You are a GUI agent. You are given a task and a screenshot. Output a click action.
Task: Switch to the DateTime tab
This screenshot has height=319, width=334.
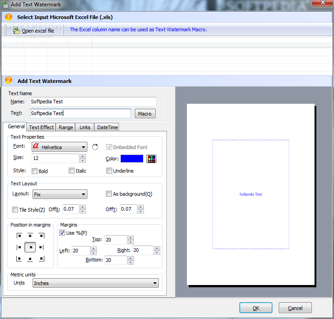pyautogui.click(x=107, y=127)
